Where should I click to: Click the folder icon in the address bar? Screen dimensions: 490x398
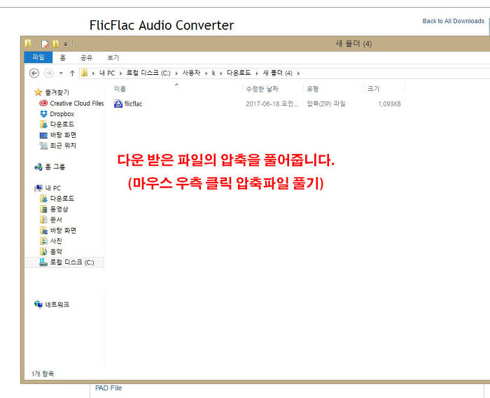coord(84,73)
